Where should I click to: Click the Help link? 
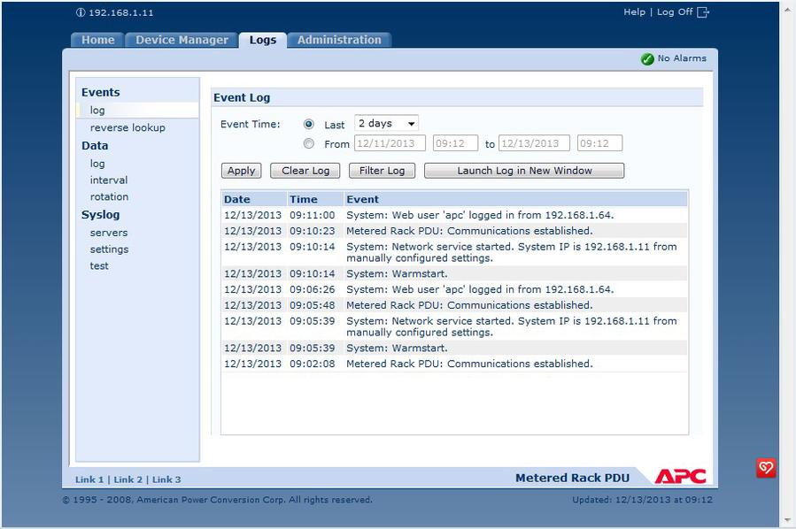pos(634,12)
